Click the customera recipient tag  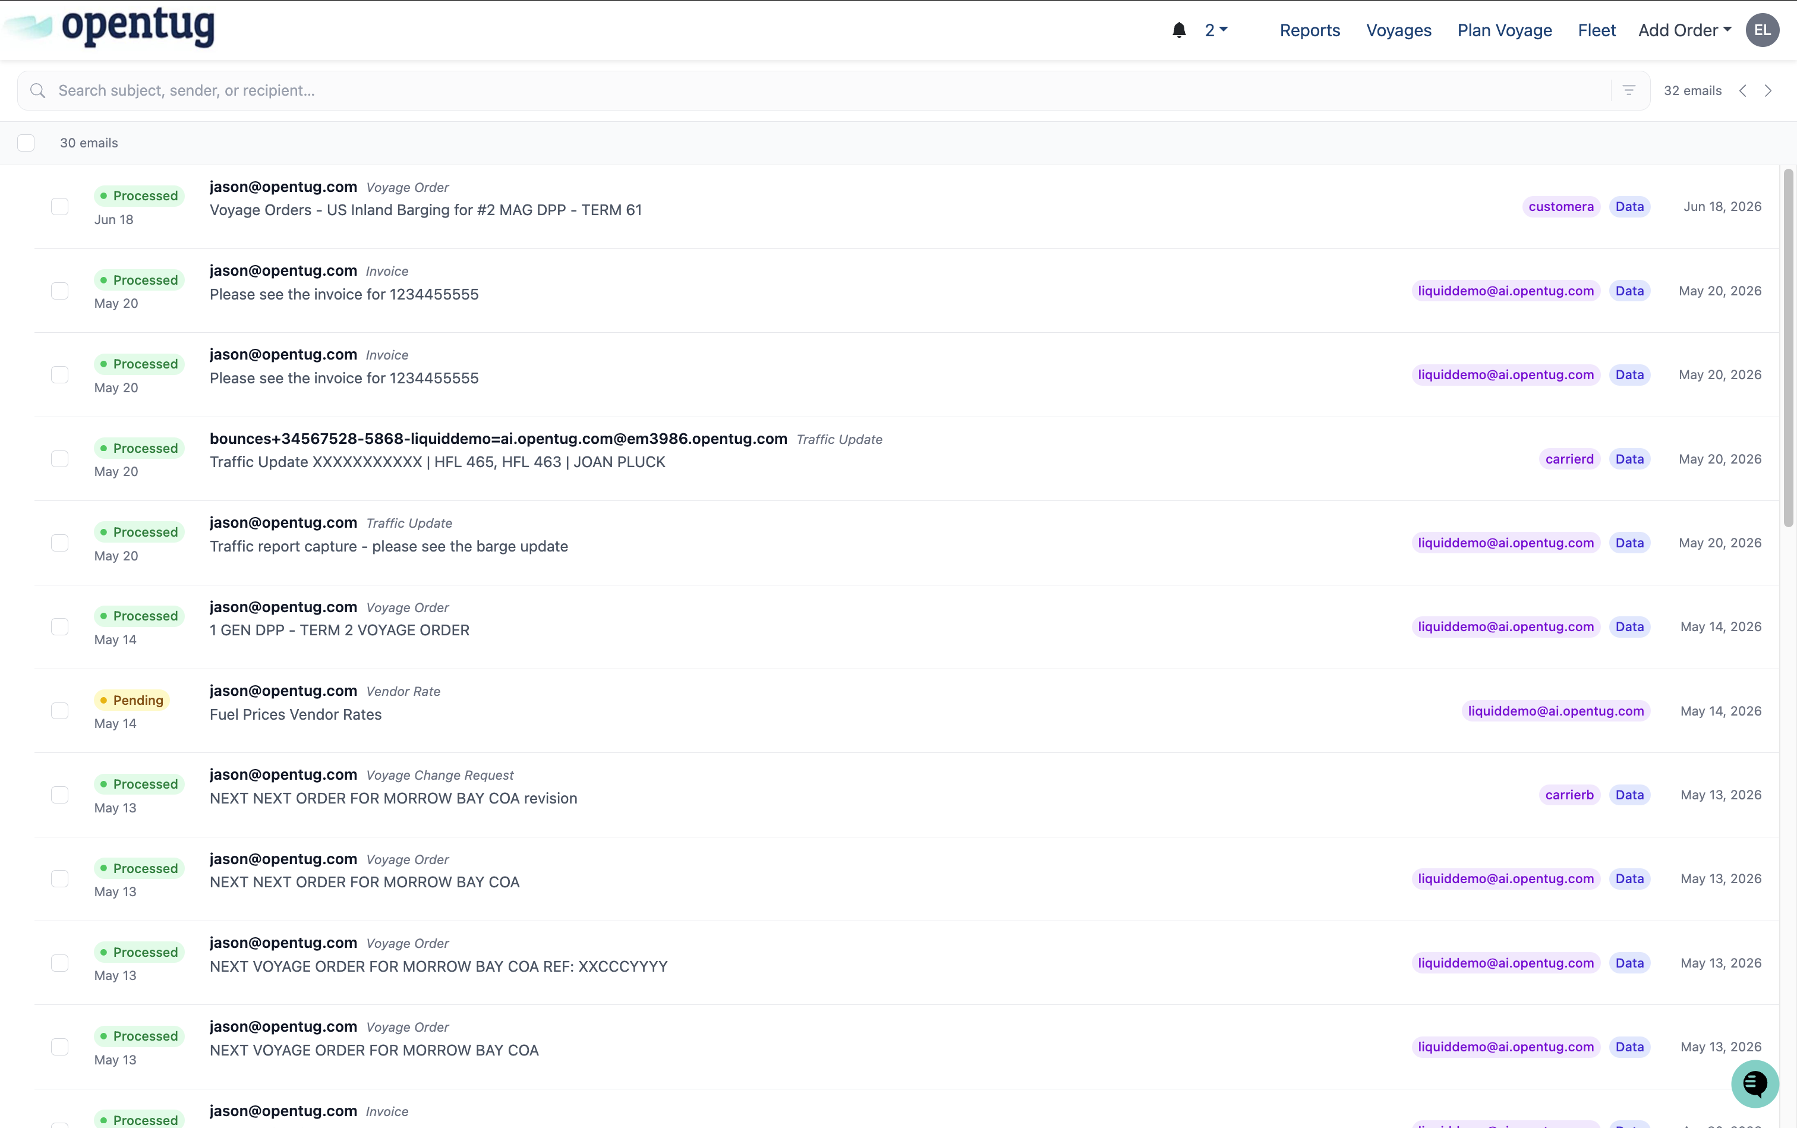pos(1560,207)
